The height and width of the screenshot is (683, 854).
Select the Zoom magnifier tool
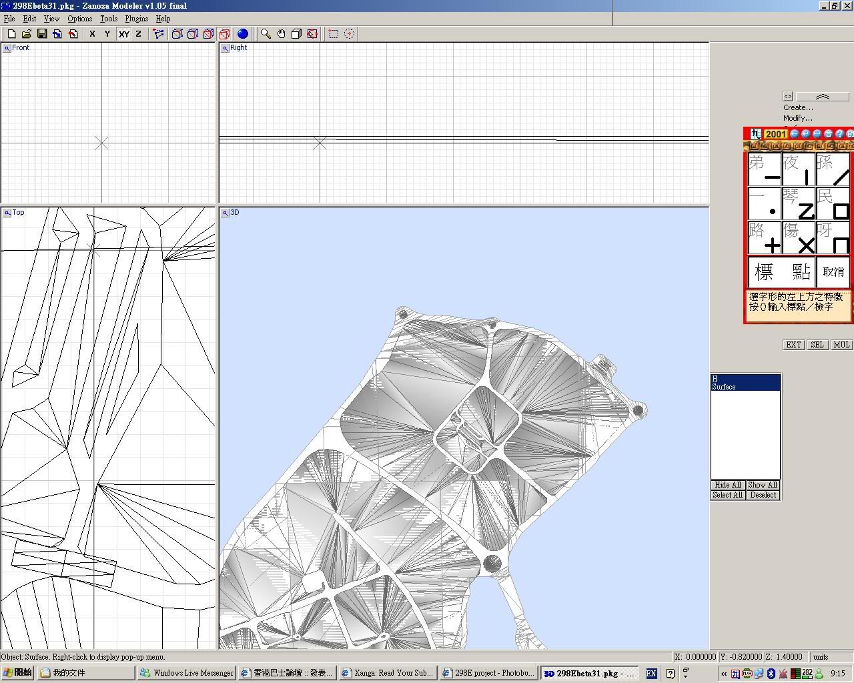266,34
